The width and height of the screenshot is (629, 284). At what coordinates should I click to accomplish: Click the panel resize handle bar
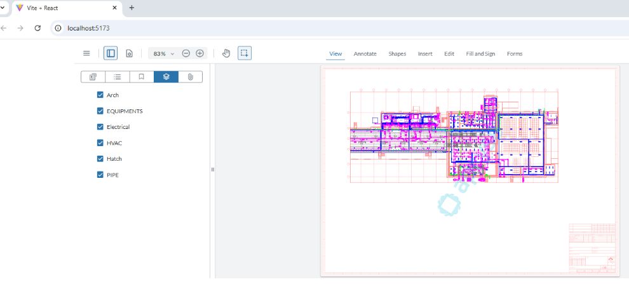point(213,170)
